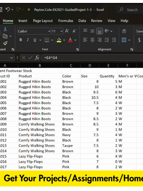The image size is (143, 191).
Task: Click the Undo icon
Action: pos(8,10)
